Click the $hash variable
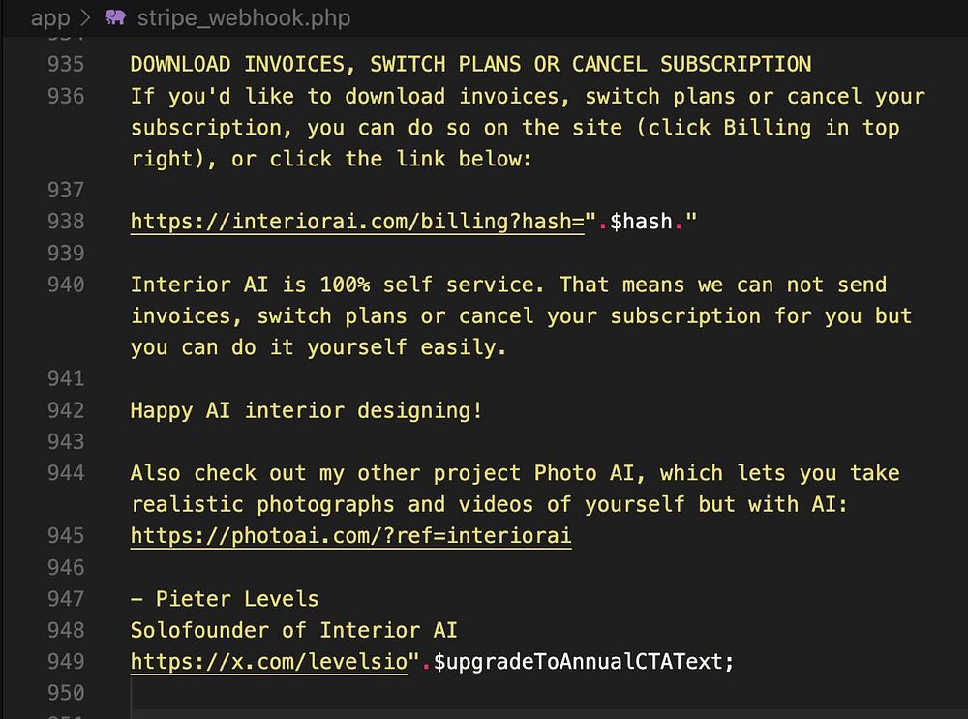 pos(641,221)
